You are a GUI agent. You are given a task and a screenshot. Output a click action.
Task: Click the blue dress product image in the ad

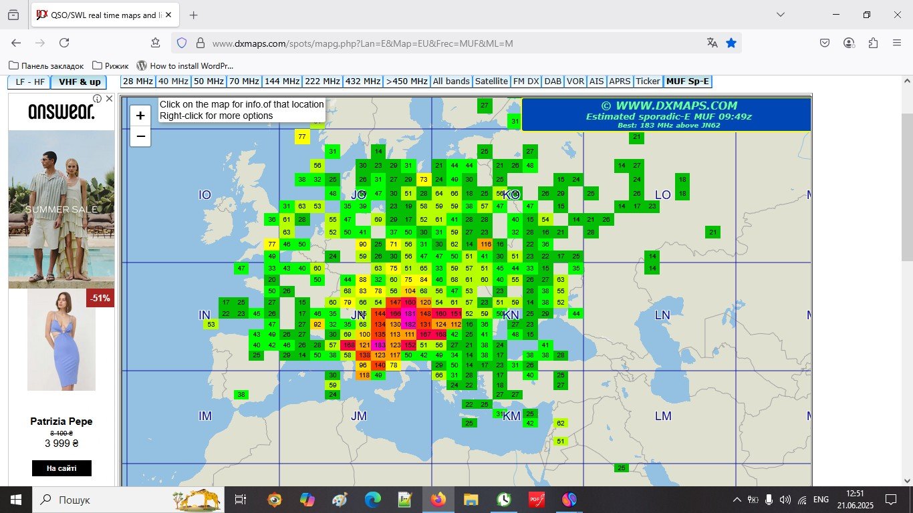click(61, 340)
